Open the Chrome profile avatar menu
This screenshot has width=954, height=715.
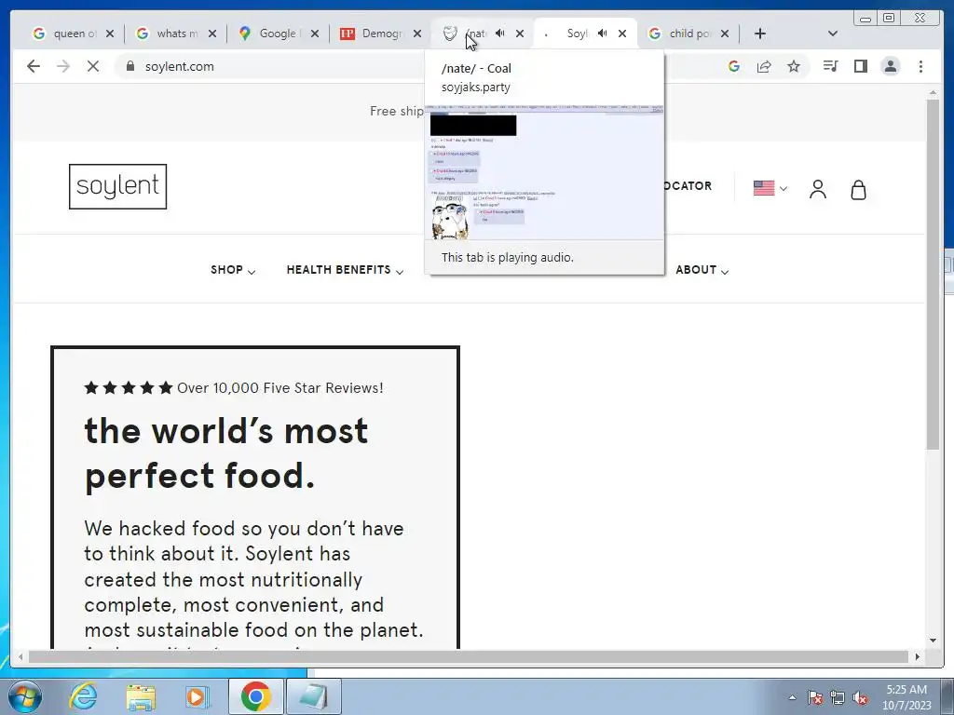(890, 66)
